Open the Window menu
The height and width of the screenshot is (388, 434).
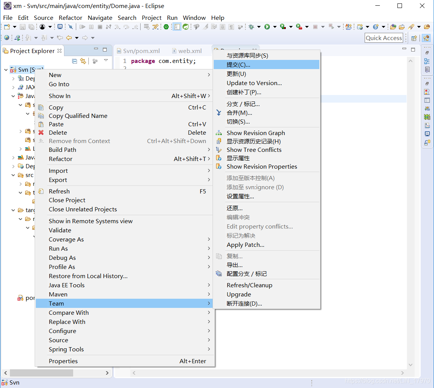[x=194, y=18]
